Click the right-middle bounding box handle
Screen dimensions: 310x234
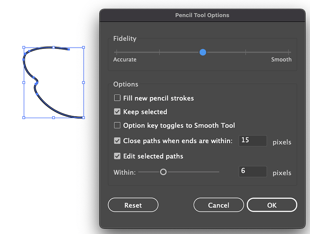tap(83, 83)
